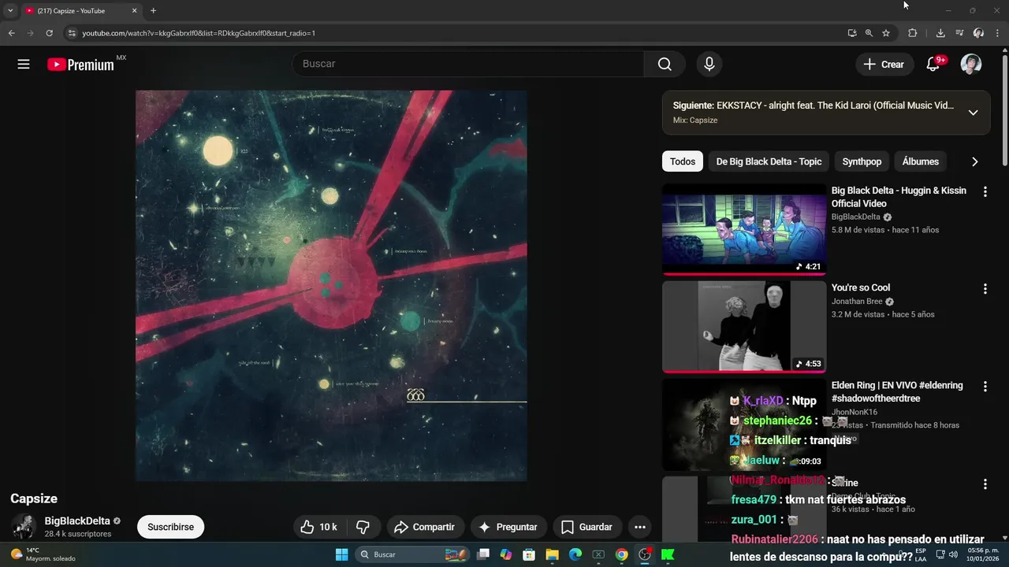Dislike the Capsize video

click(x=363, y=527)
